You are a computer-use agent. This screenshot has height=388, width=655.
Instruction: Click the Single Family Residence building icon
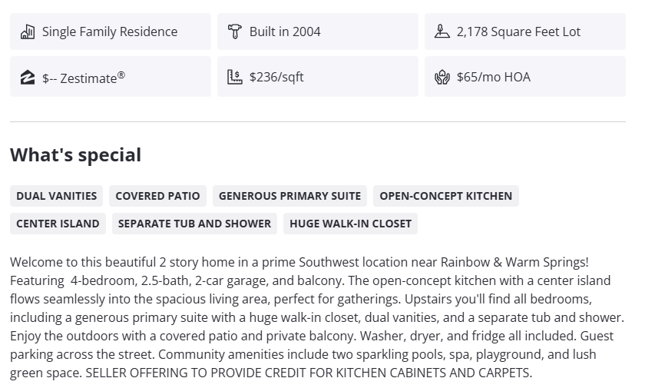28,32
